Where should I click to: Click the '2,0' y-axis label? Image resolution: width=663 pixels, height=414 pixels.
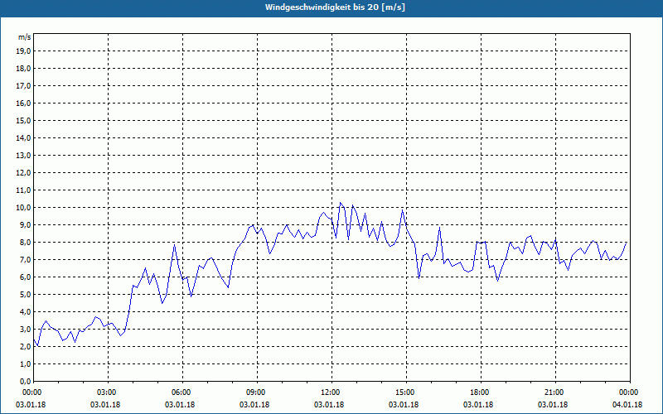(25, 346)
